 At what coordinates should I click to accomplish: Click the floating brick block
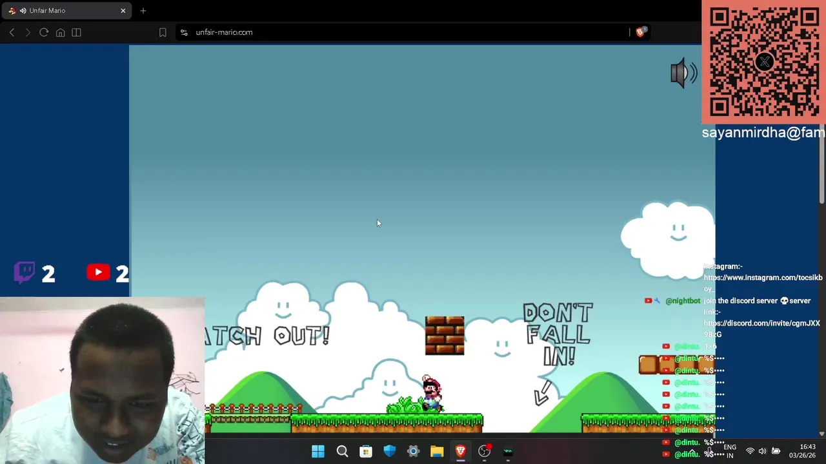tap(445, 335)
